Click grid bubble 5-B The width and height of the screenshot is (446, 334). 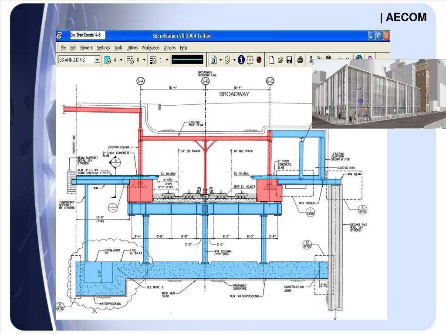(206, 81)
